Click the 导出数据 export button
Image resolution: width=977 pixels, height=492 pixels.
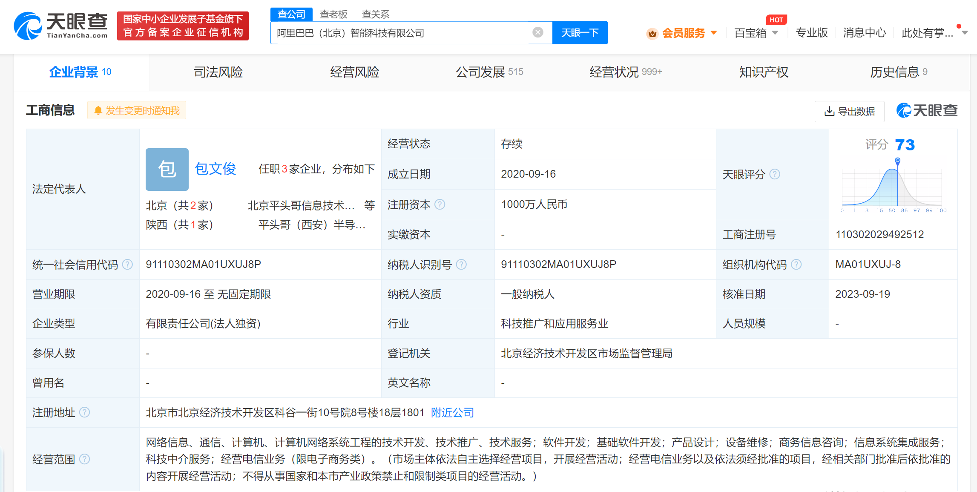click(x=849, y=111)
